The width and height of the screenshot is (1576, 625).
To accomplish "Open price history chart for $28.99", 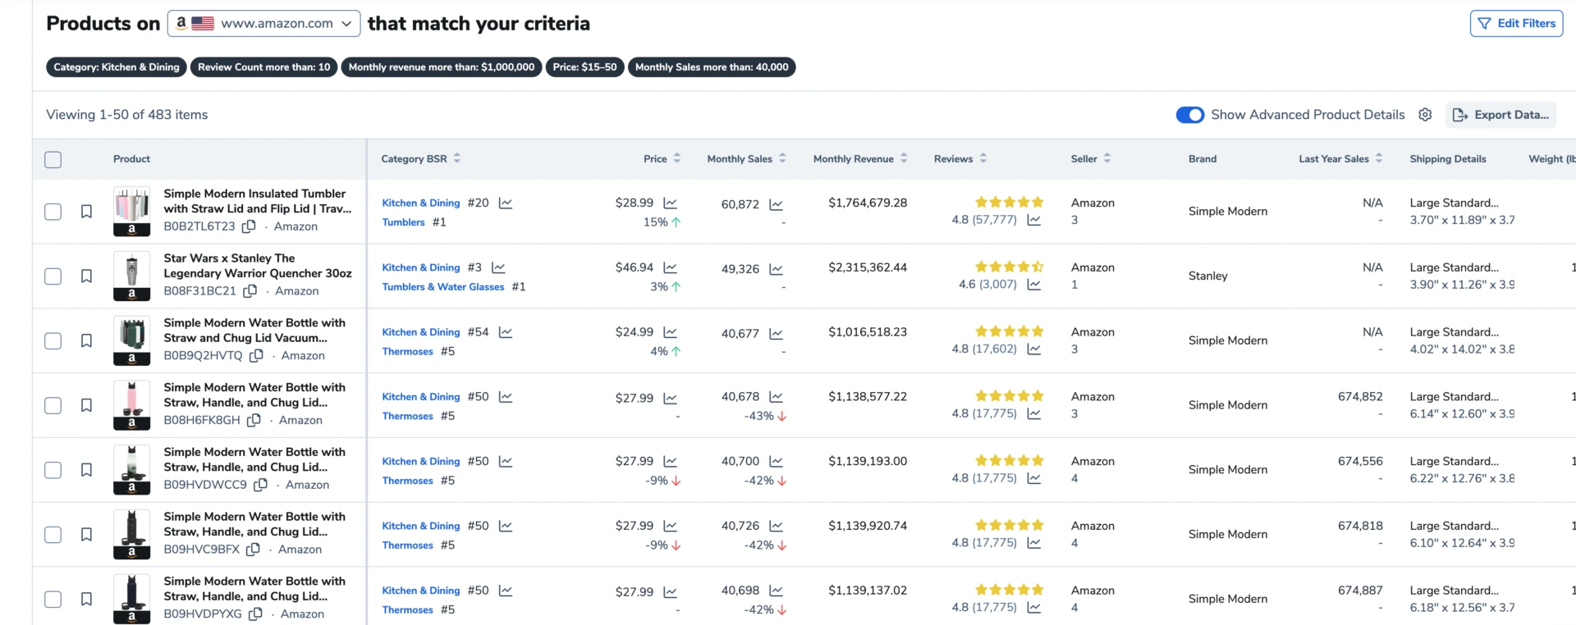I will (x=671, y=203).
